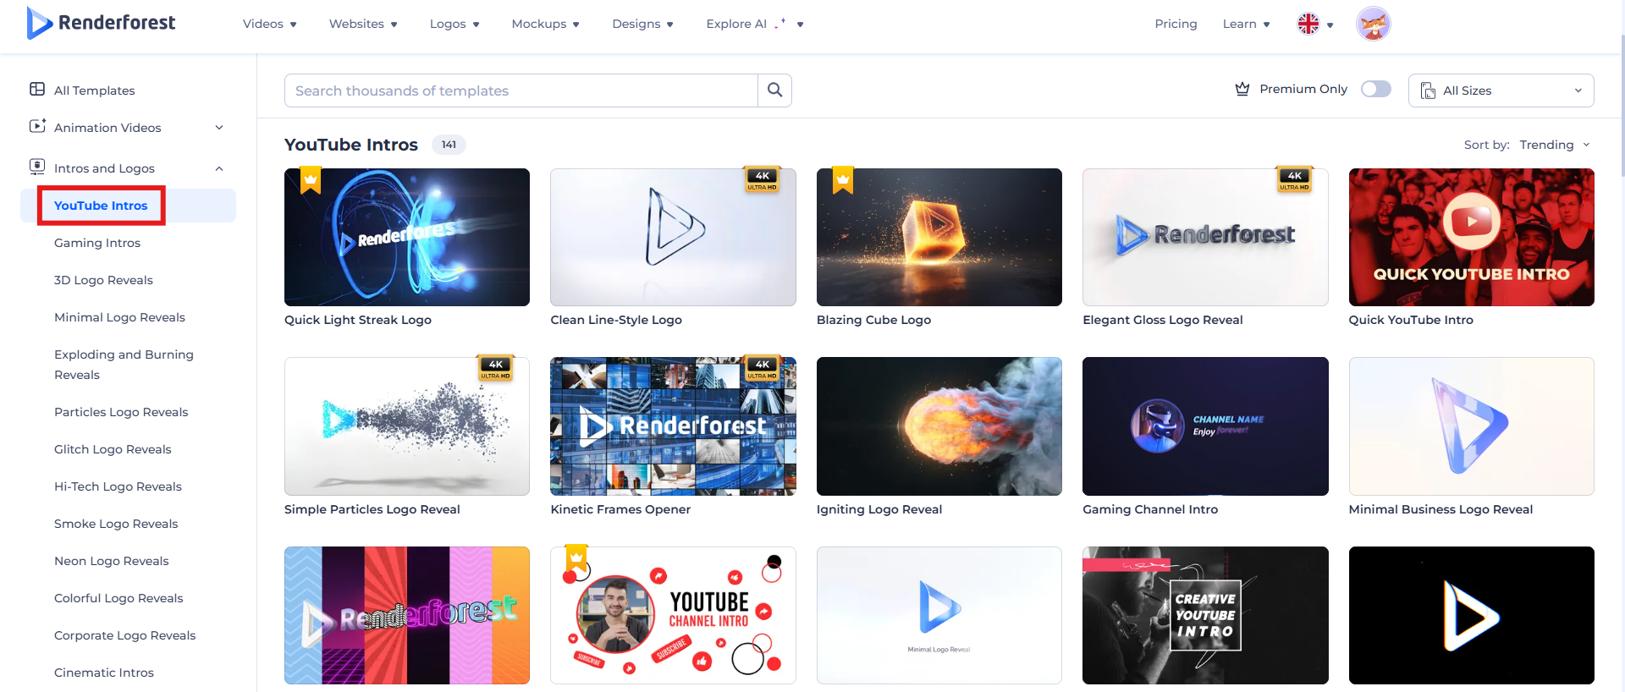
Task: Click 4K badge on Clean Line-Style Logo
Action: tap(762, 179)
